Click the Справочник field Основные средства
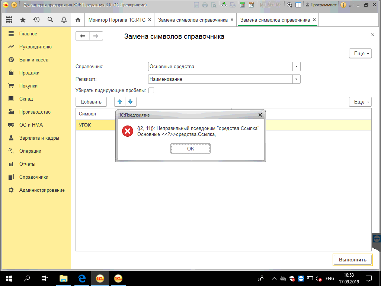The image size is (381, 286). coord(220,66)
